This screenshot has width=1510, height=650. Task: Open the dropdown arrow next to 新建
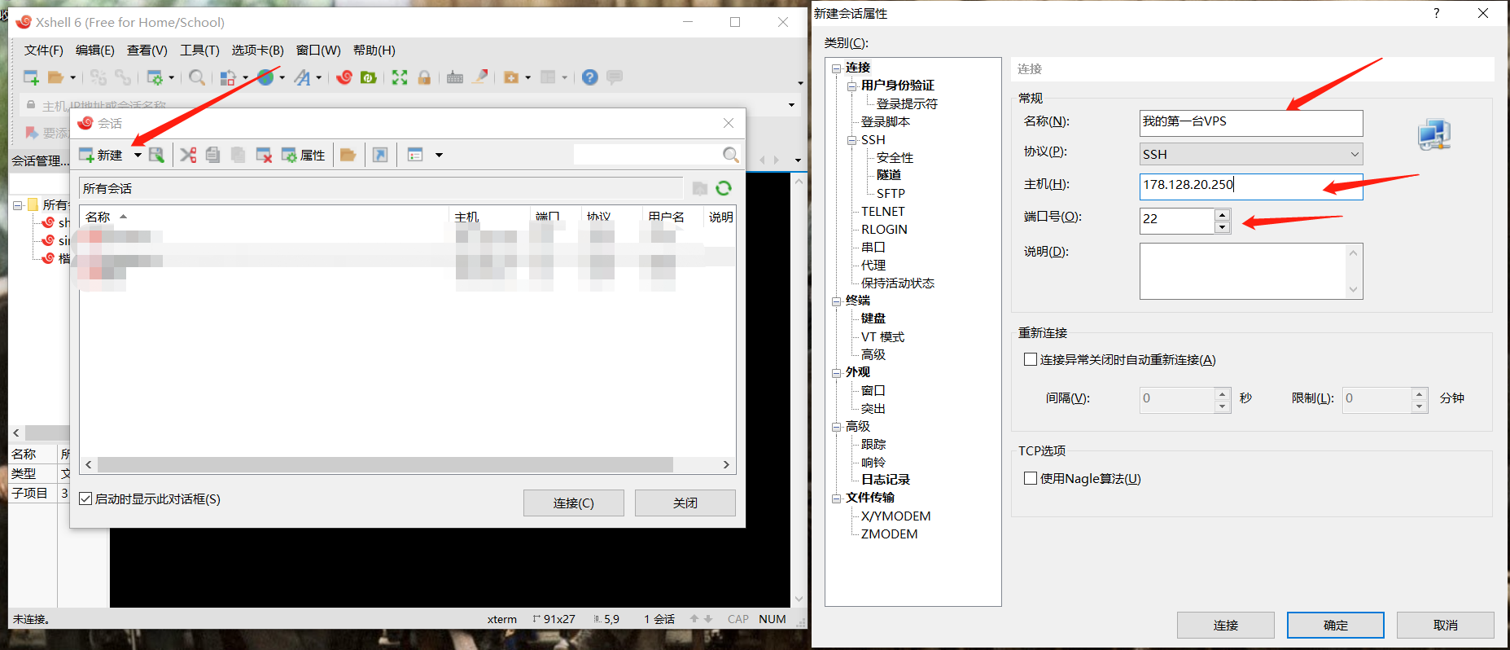click(138, 155)
